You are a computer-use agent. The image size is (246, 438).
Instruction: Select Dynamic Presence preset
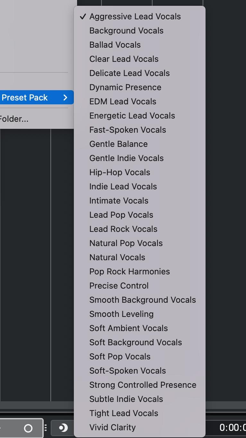click(125, 87)
